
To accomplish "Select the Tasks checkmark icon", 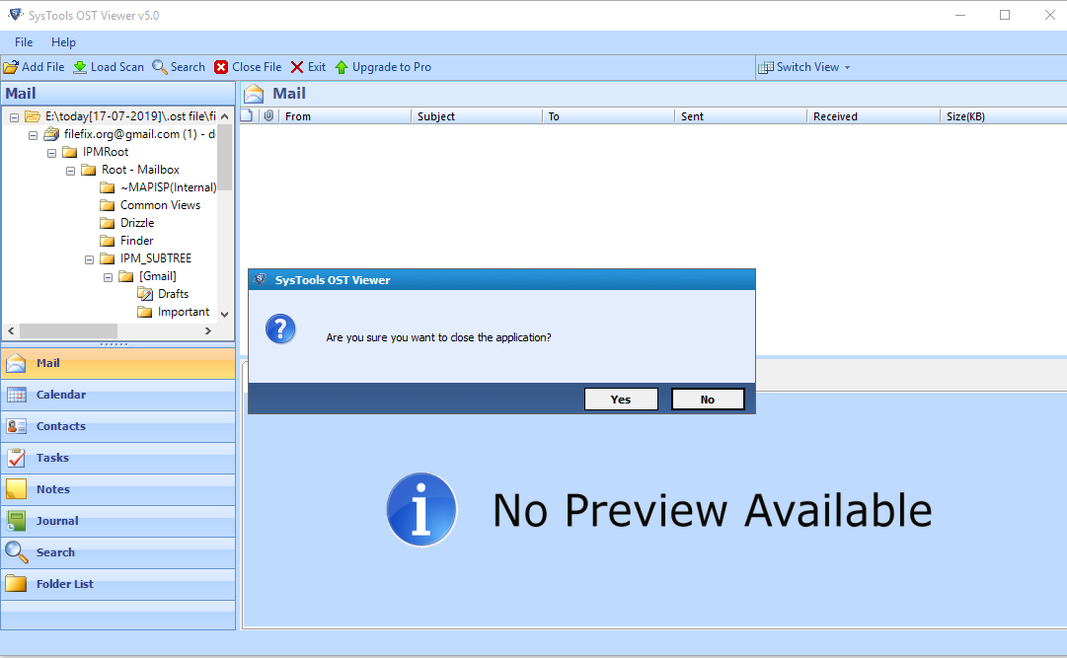I will [17, 458].
